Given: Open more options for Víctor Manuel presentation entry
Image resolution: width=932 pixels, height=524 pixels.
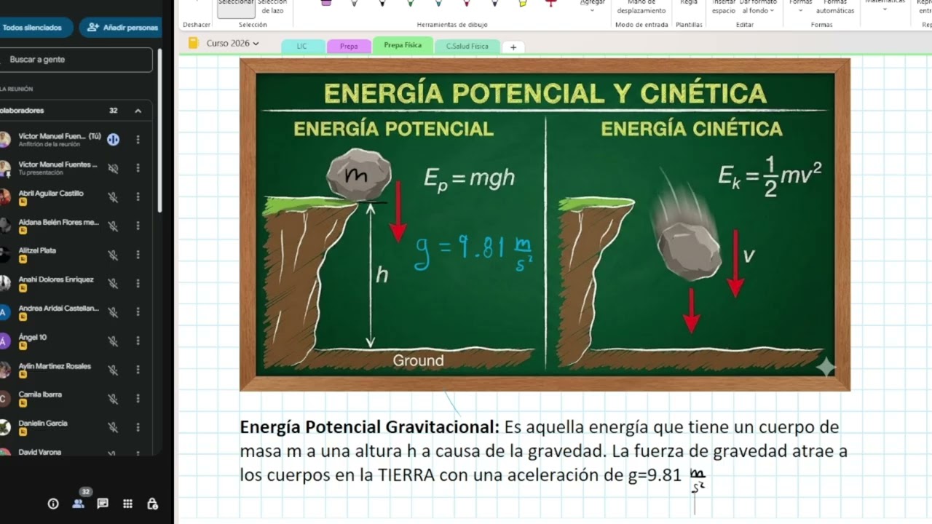Looking at the screenshot, I should tap(138, 168).
